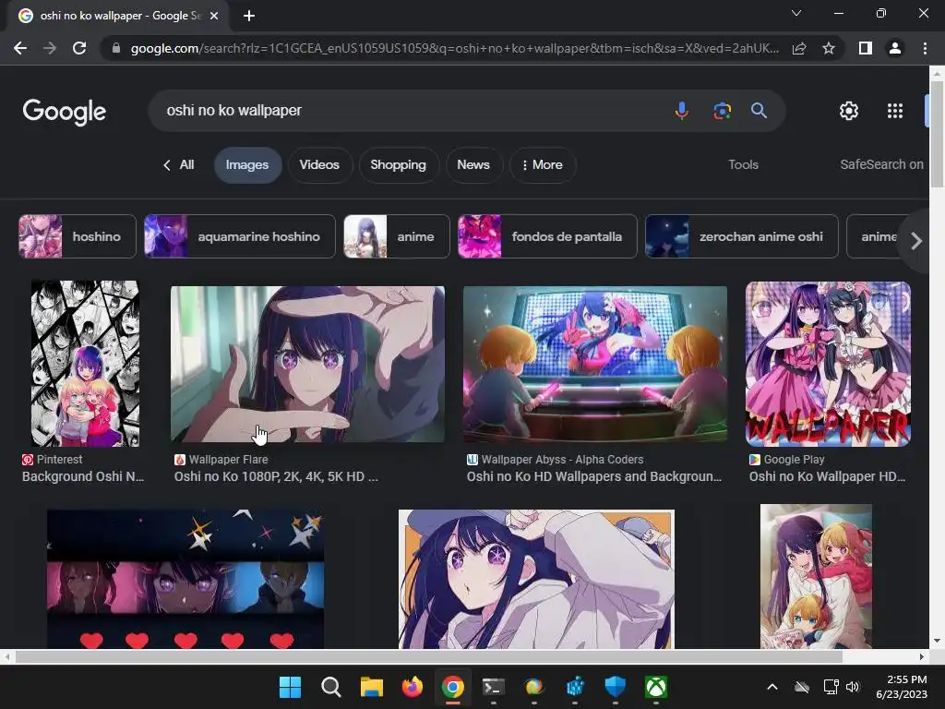Image resolution: width=945 pixels, height=709 pixels.
Task: Open Xbox app from taskbar
Action: (x=656, y=687)
